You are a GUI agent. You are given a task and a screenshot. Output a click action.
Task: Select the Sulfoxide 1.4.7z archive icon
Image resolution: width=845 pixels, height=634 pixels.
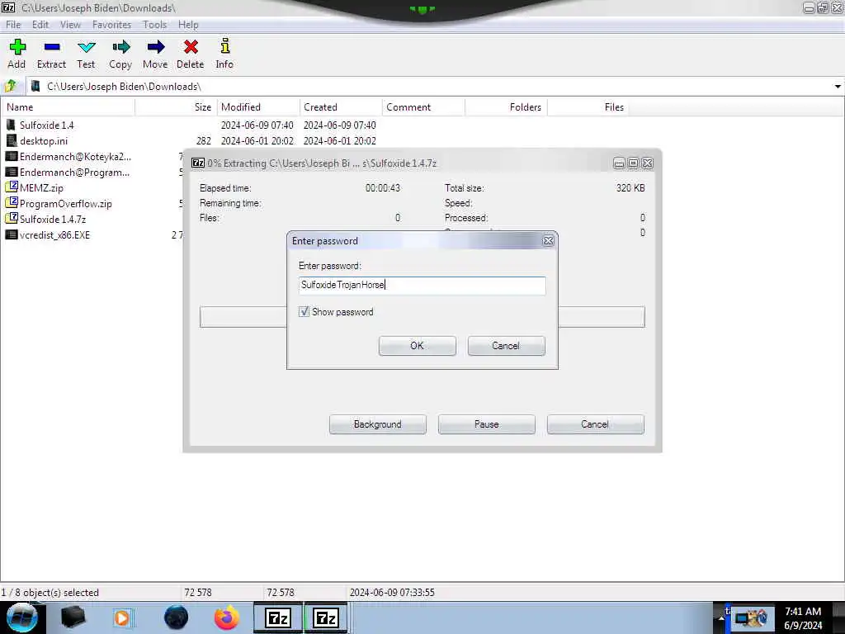pyautogui.click(x=12, y=219)
